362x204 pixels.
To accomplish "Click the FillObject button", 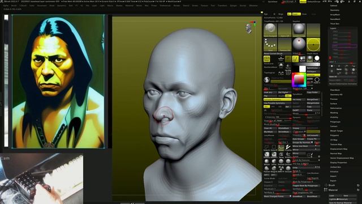I will (313, 71).
